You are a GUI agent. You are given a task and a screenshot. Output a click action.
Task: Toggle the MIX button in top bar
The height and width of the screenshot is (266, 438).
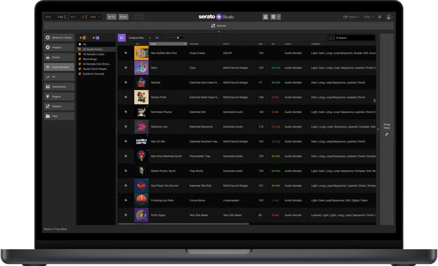123,17
